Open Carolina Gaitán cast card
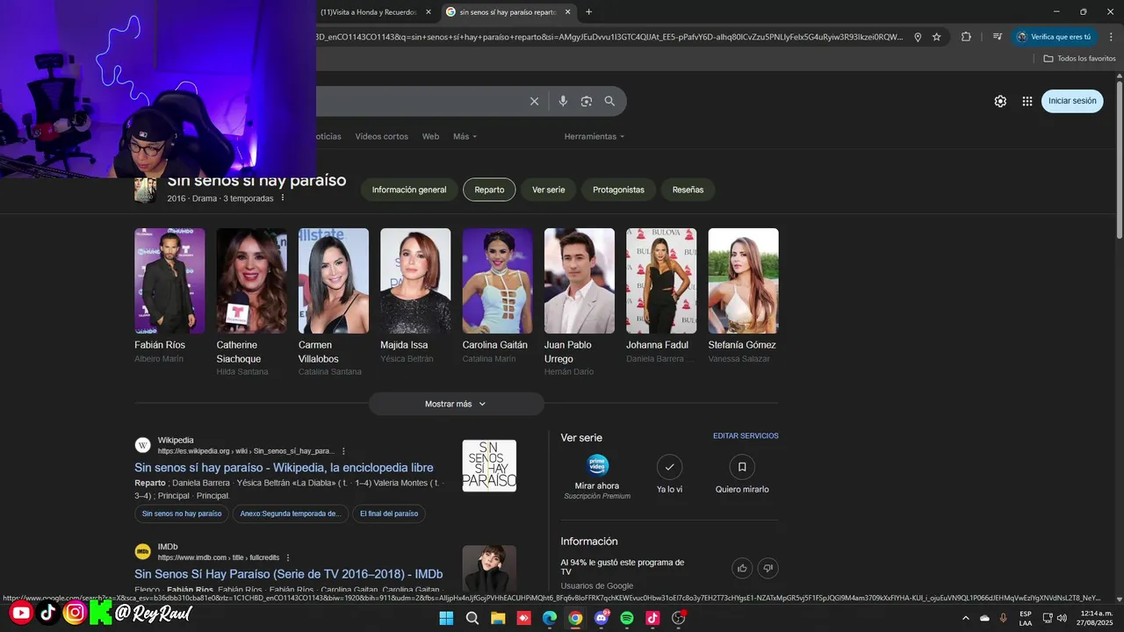This screenshot has width=1124, height=632. [497, 296]
